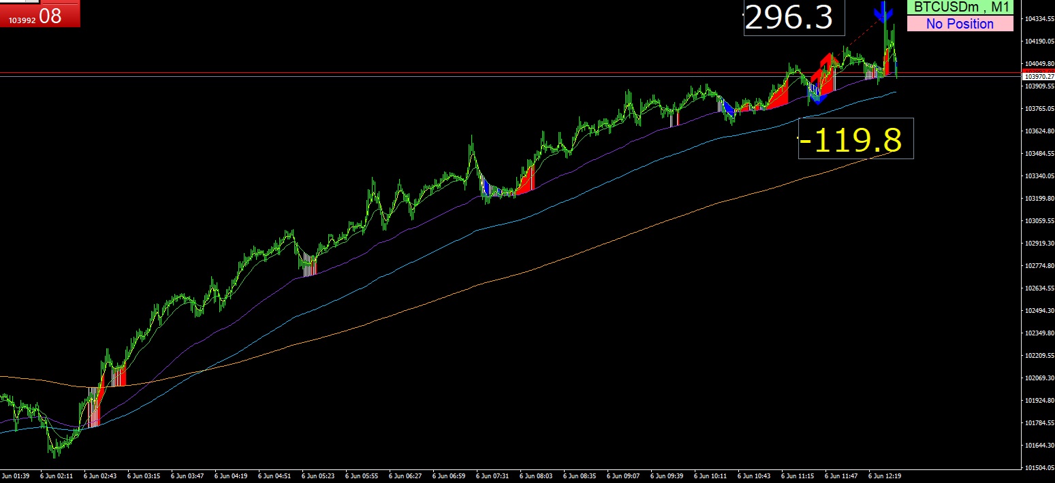
Task: Click price scale value 101784.55
Action: point(1039,422)
